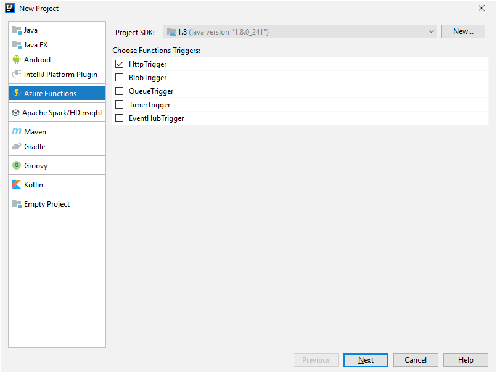The height and width of the screenshot is (373, 497).
Task: Tick the TimerTrigger checkbox
Action: pyautogui.click(x=120, y=105)
